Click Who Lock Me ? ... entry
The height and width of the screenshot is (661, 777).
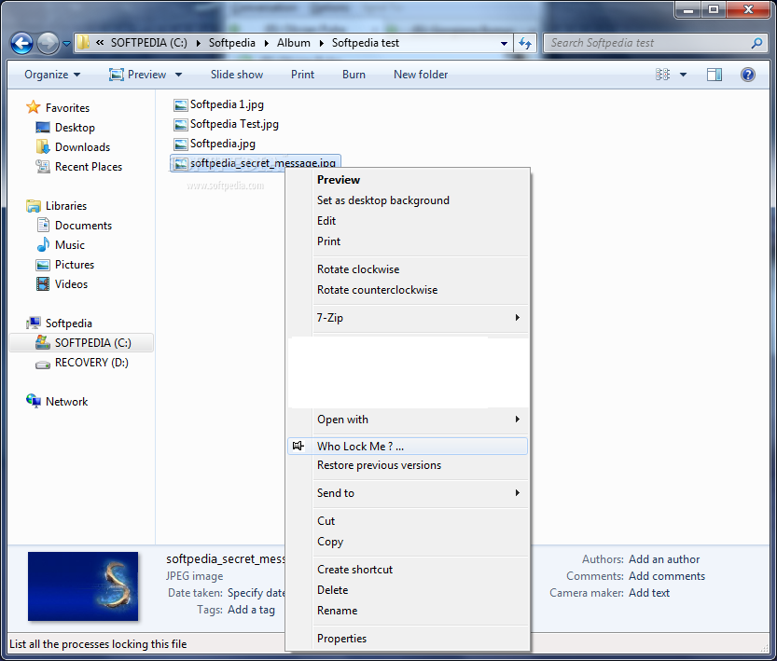(x=408, y=447)
